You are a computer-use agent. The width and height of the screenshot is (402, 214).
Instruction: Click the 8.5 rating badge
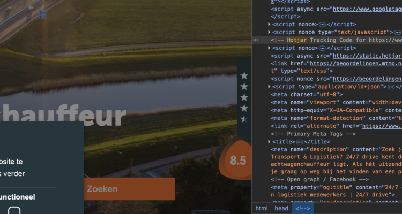pyautogui.click(x=238, y=160)
